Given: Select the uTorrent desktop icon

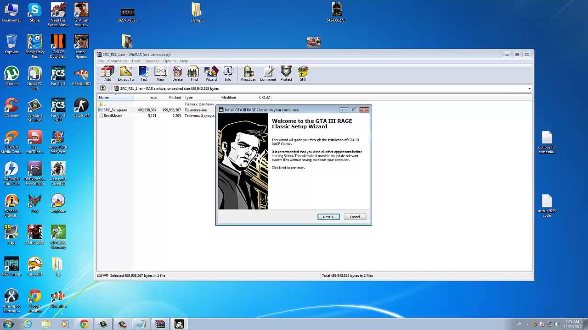Looking at the screenshot, I should pos(11,76).
